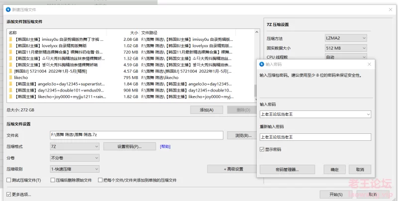
Task: Click folder icon of 소다大秀抖胸 row
Action: tap(10, 58)
